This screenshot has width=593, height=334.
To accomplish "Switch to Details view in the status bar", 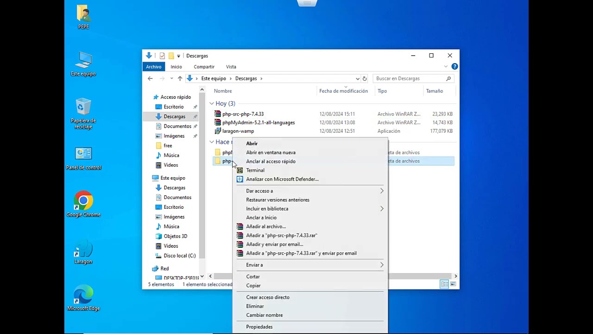I will pos(444,284).
